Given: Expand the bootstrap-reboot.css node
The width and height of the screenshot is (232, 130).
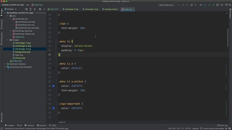Looking at the screenshot, I should 10,34.
